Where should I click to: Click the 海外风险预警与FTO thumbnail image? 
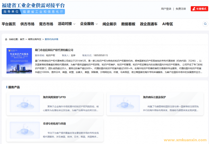point(25,104)
